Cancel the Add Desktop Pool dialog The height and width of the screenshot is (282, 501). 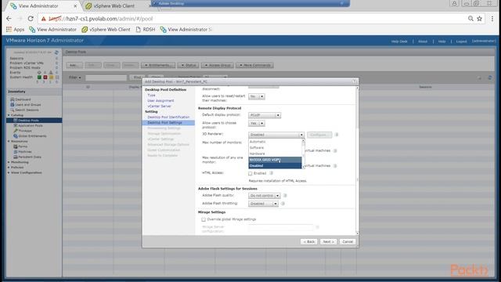tap(348, 242)
